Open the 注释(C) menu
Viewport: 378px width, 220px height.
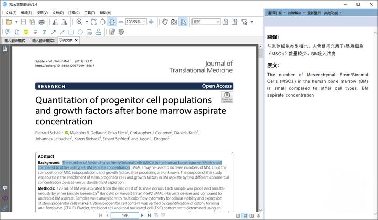click(74, 13)
